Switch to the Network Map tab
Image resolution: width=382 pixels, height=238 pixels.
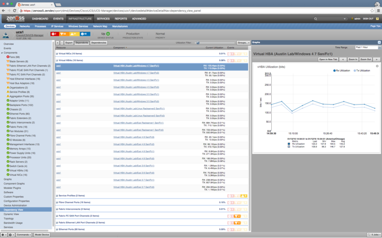[x=100, y=26]
